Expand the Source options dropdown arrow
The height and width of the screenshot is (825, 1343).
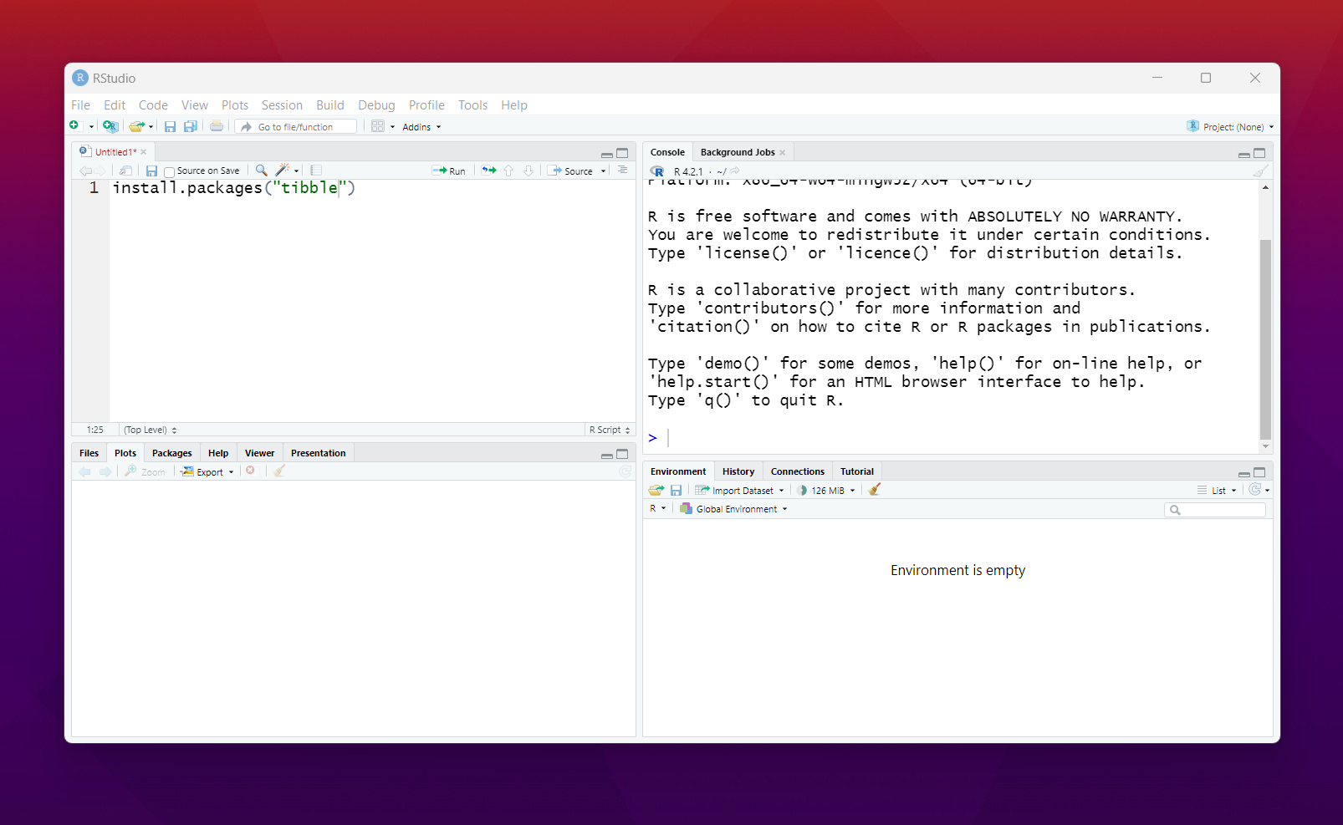pos(603,171)
